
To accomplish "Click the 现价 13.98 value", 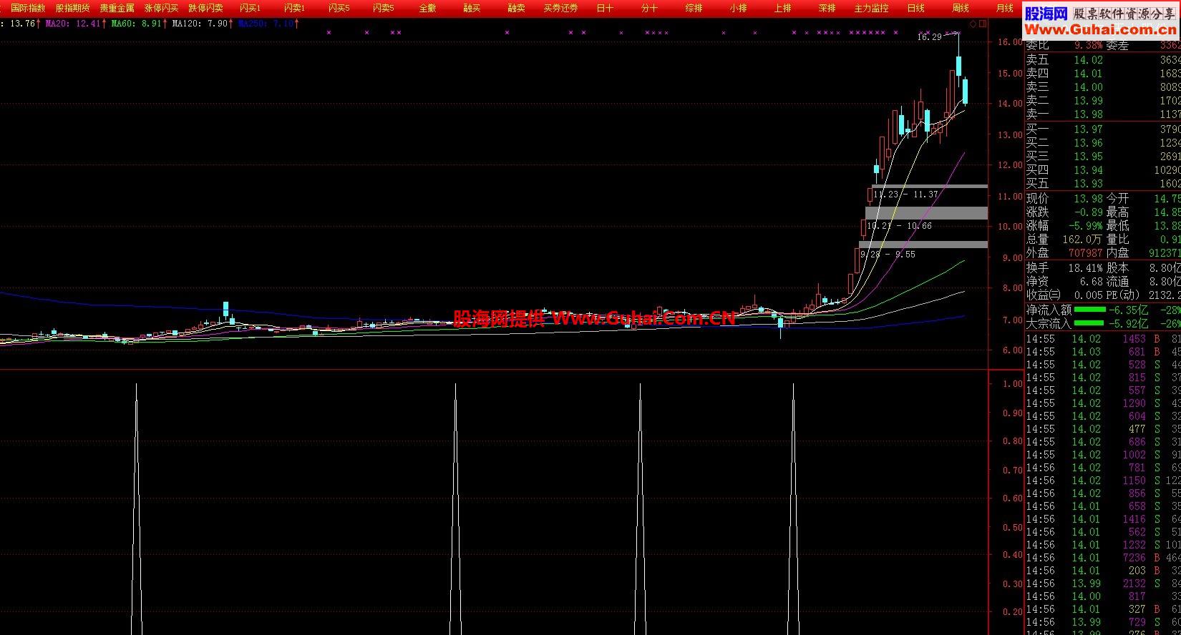I will point(1088,199).
